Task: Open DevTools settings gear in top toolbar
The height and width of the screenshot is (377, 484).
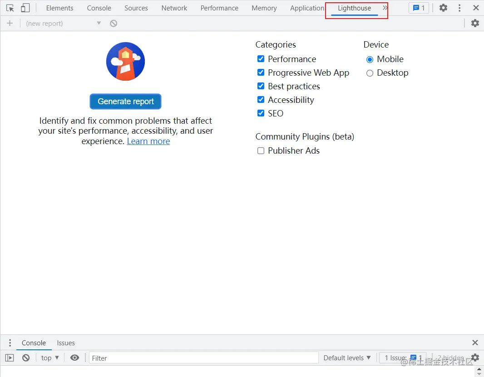Action: pos(443,8)
